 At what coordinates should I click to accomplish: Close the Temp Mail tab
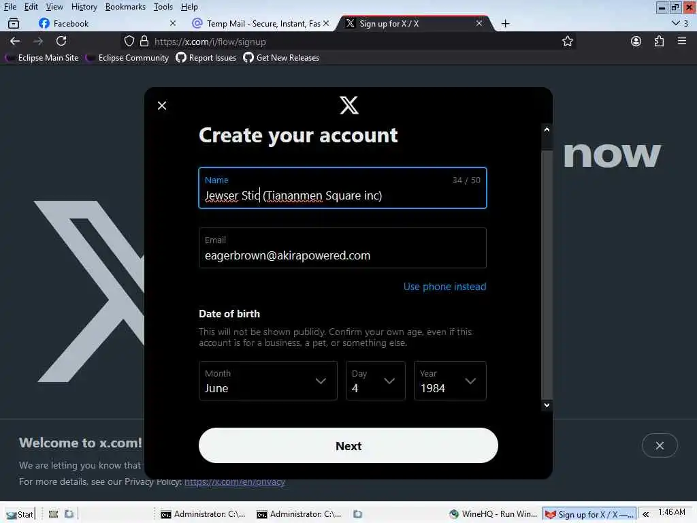tap(326, 23)
